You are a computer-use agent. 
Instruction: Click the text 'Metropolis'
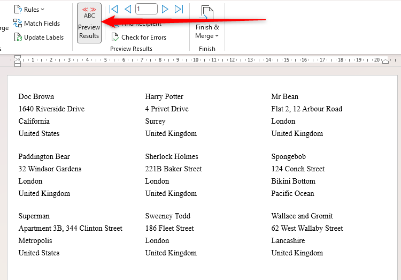(35, 240)
